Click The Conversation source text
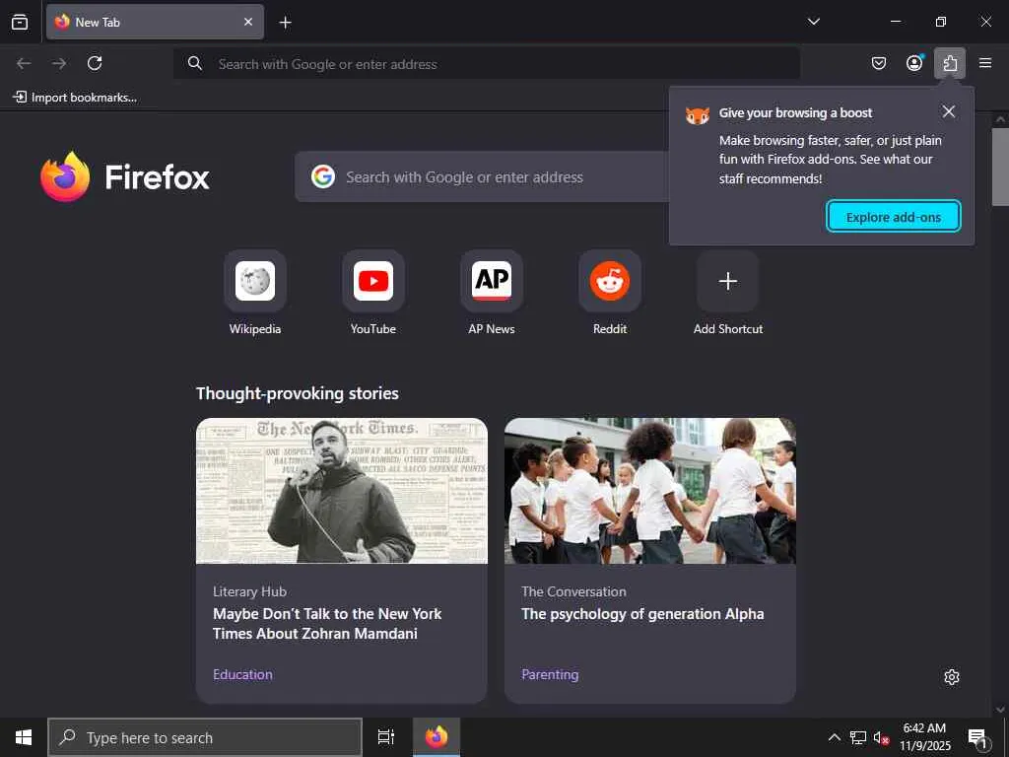 click(x=573, y=591)
